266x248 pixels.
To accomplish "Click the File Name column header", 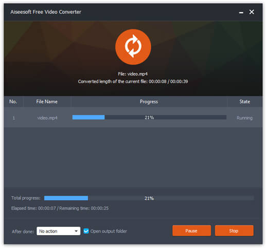I will [47, 102].
